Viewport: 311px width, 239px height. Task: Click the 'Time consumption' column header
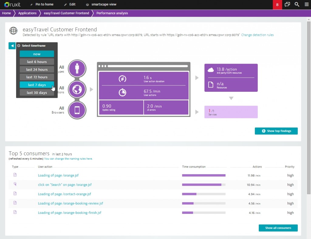[194, 167]
